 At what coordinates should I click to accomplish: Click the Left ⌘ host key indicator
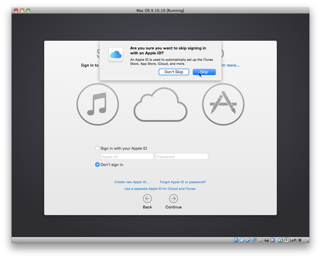click(x=296, y=240)
